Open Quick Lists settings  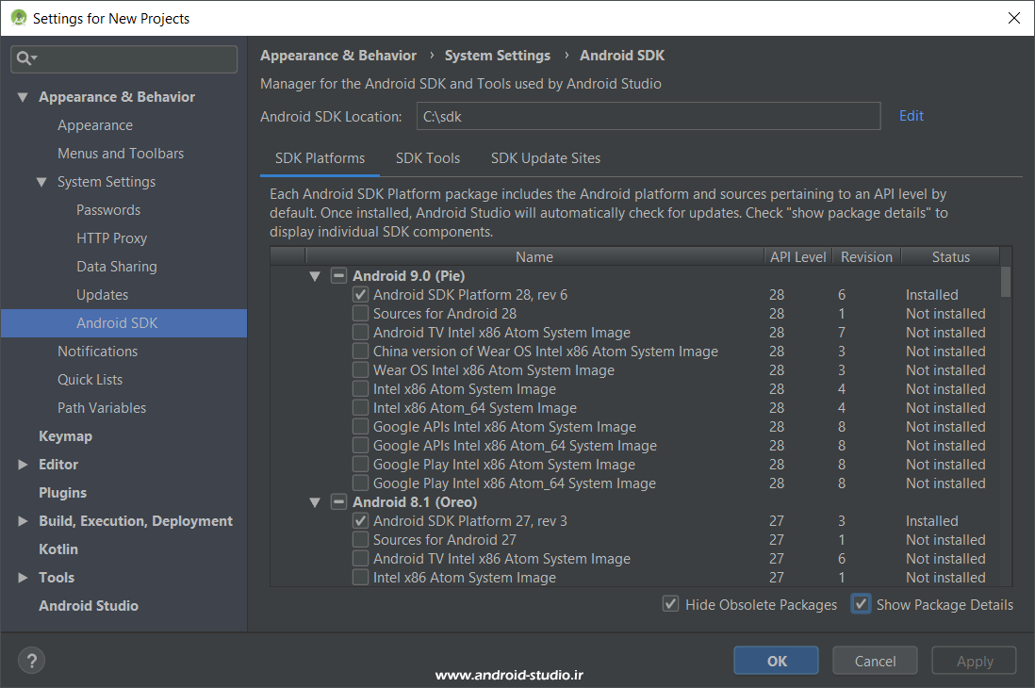pyautogui.click(x=90, y=380)
